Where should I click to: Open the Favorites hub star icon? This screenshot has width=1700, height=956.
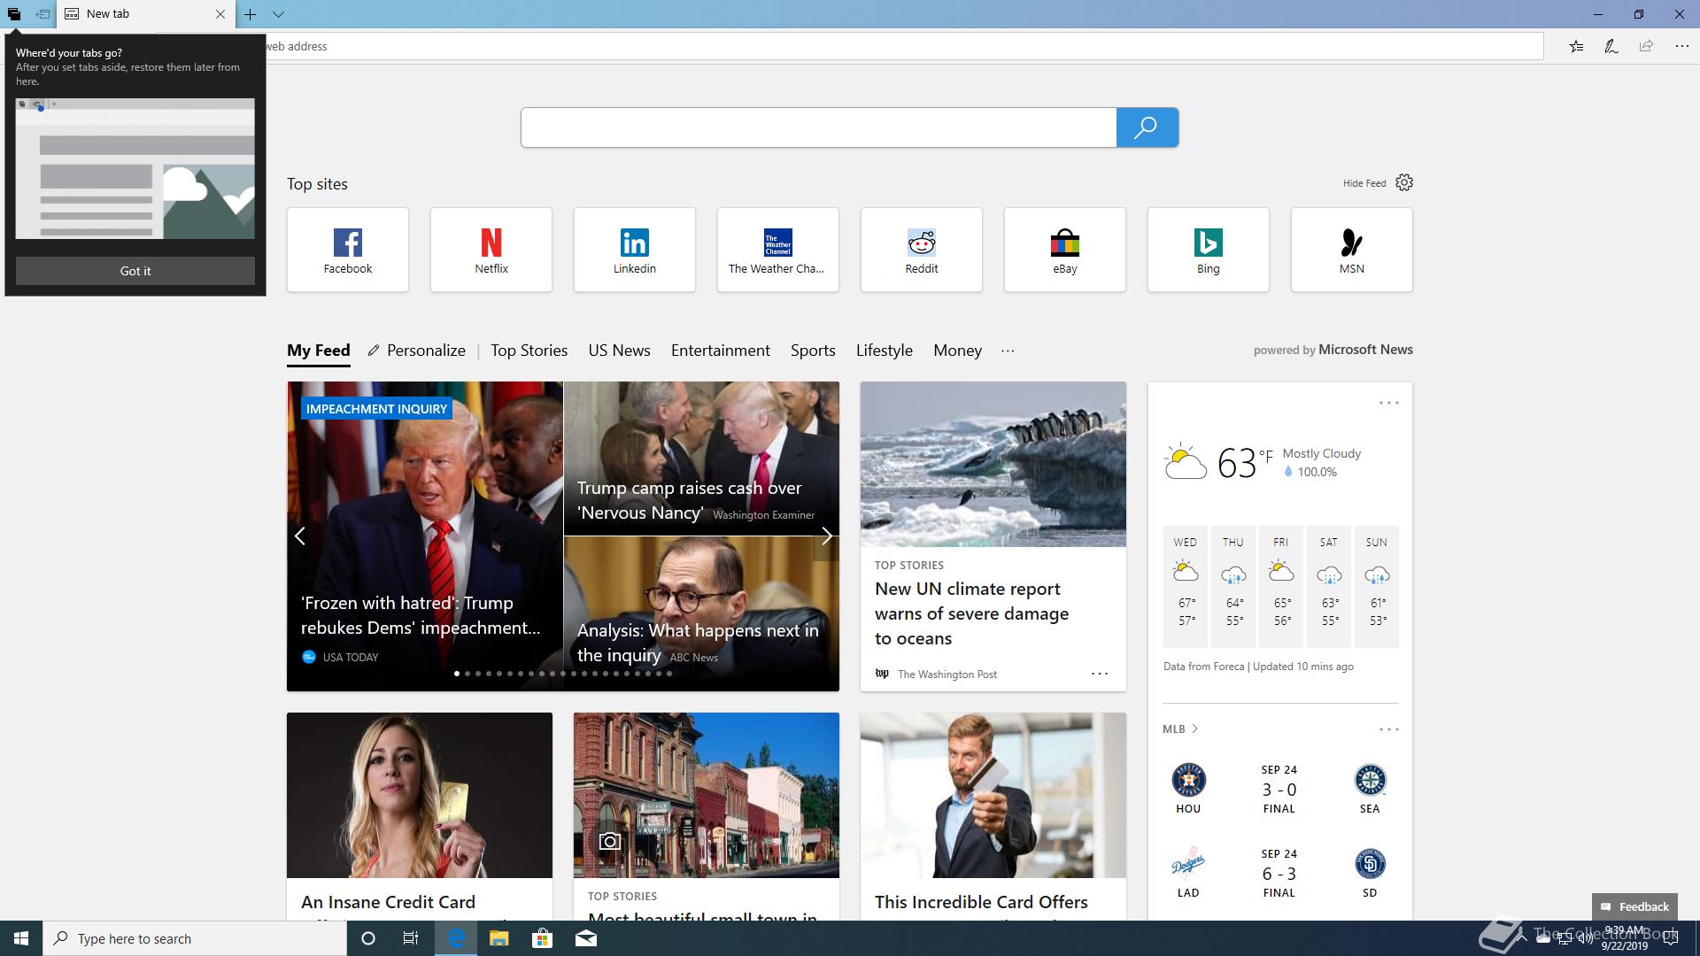[x=1576, y=46]
